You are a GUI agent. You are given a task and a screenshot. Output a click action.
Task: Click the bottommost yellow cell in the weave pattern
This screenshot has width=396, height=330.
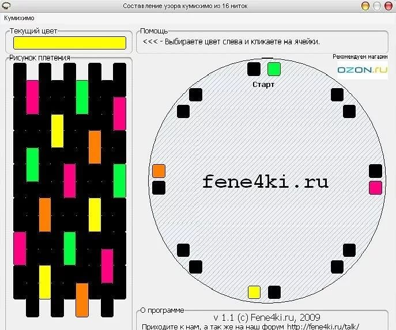[x=45, y=282]
